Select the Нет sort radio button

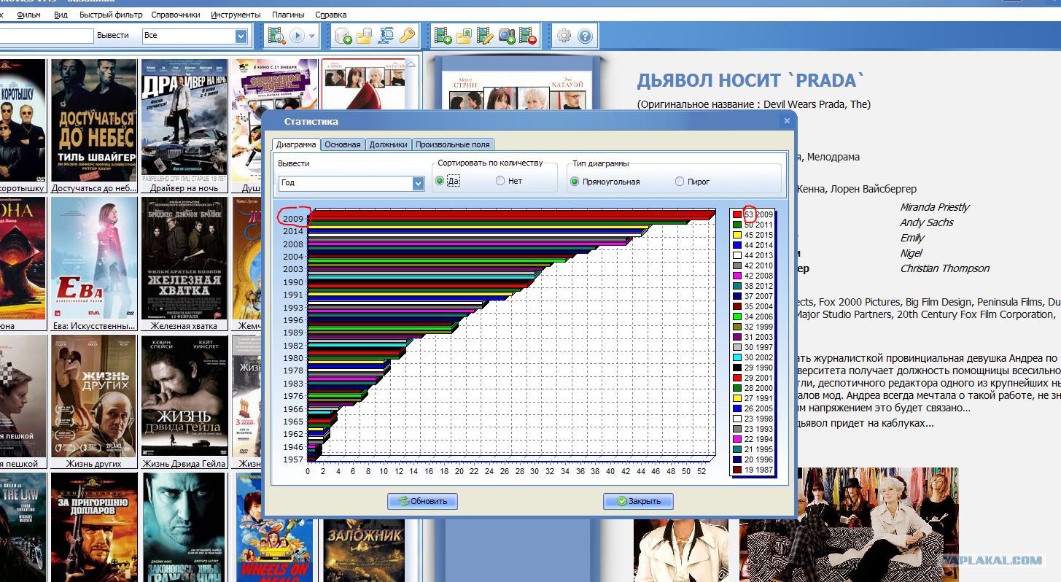[500, 181]
